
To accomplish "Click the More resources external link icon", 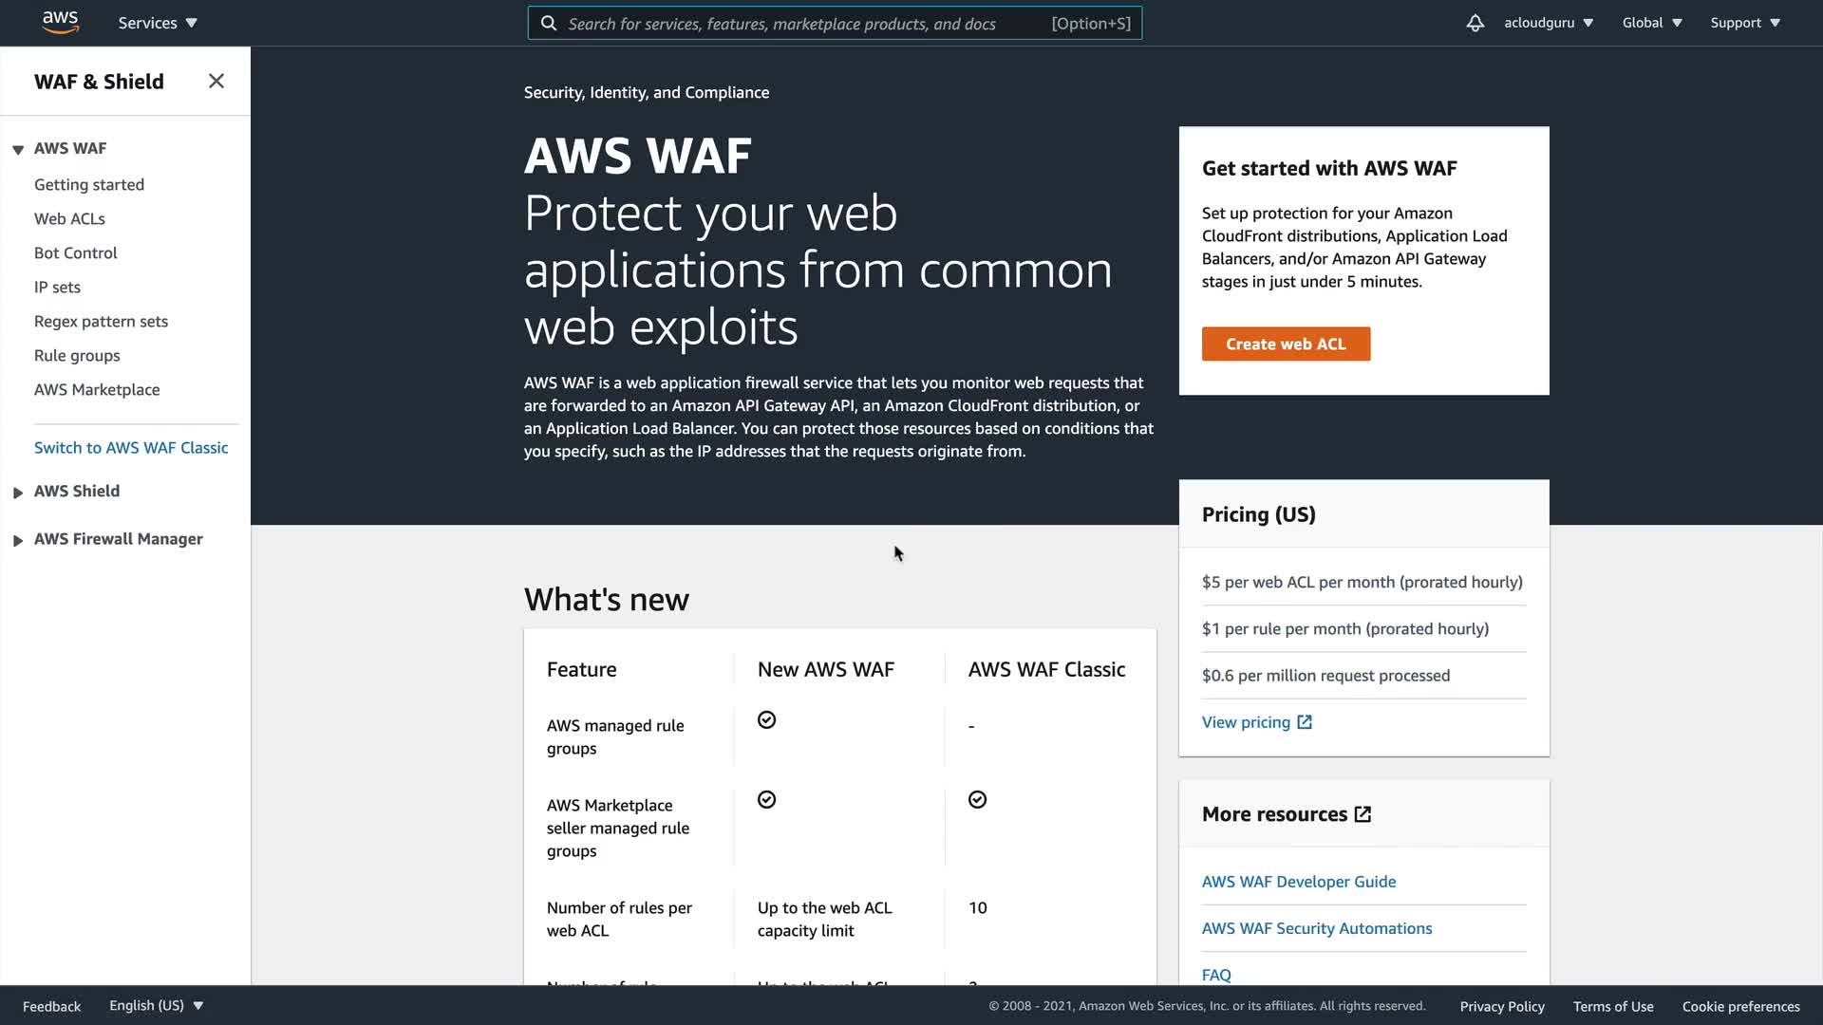I will 1363,814.
